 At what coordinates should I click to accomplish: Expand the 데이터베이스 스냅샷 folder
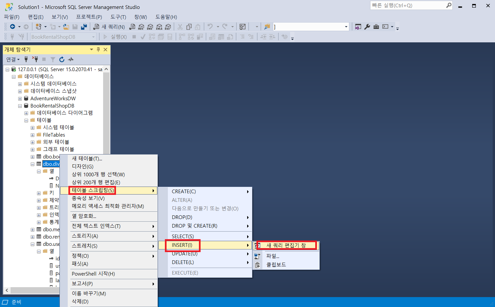tap(20, 91)
